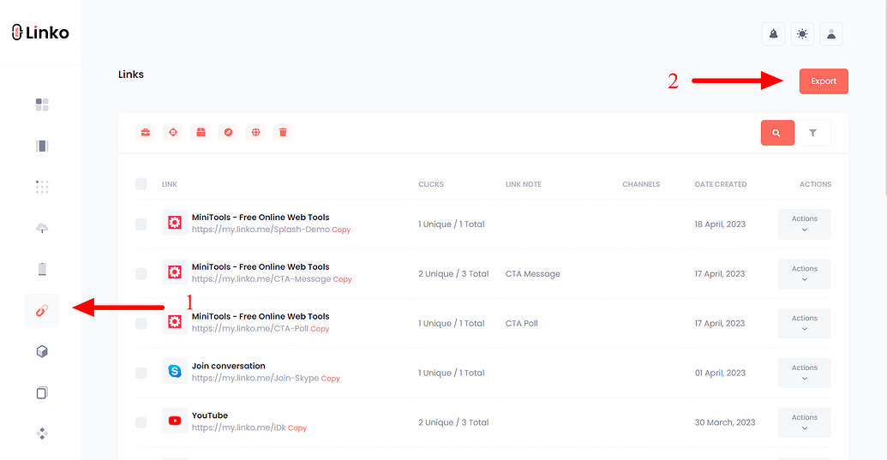Click the MiniTools icon for Splash-Demo link
The image size is (887, 460).
click(175, 224)
